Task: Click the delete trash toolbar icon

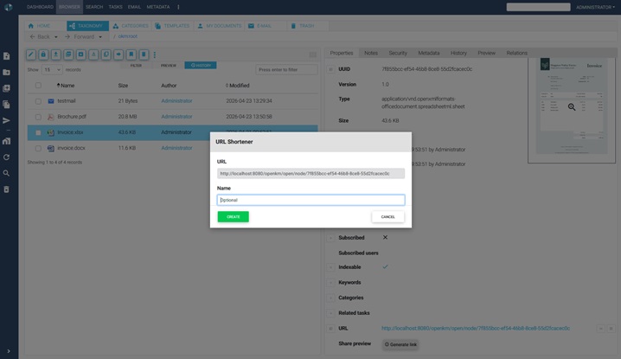Action: (144, 54)
